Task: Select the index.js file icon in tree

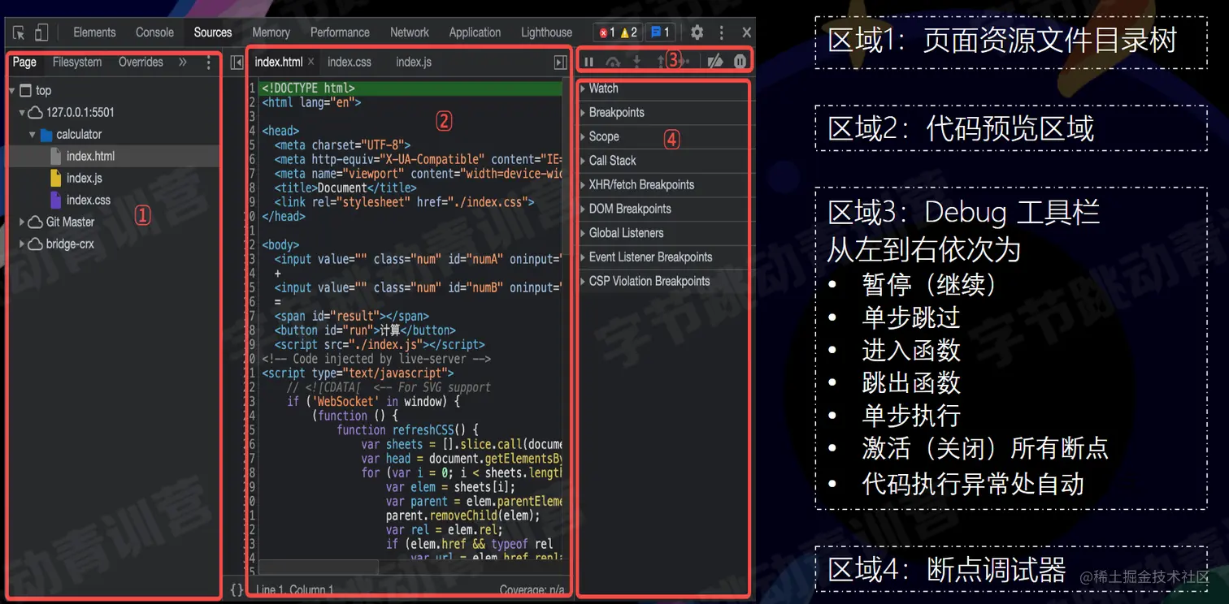Action: pyautogui.click(x=55, y=178)
